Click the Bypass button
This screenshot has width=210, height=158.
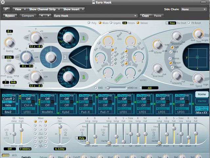[10, 16]
